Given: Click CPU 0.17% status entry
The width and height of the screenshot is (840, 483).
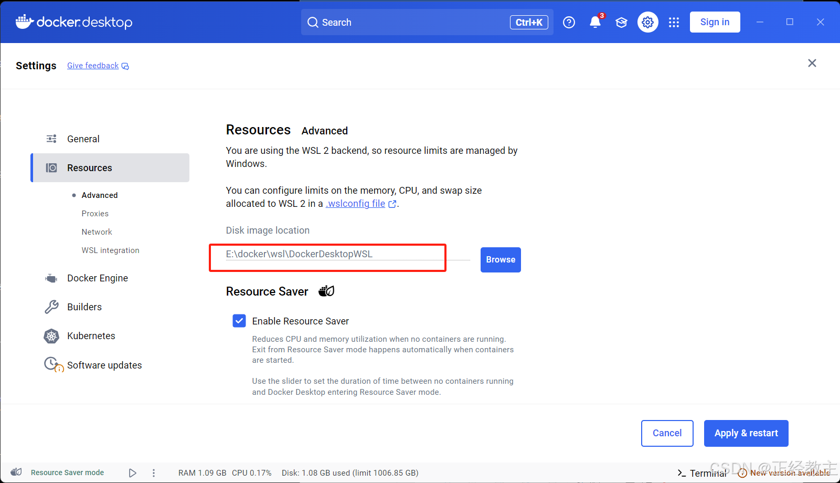Looking at the screenshot, I should (252, 472).
